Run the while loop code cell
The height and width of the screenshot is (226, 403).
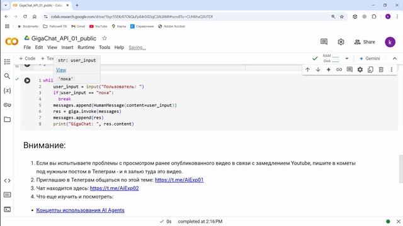tap(27, 80)
